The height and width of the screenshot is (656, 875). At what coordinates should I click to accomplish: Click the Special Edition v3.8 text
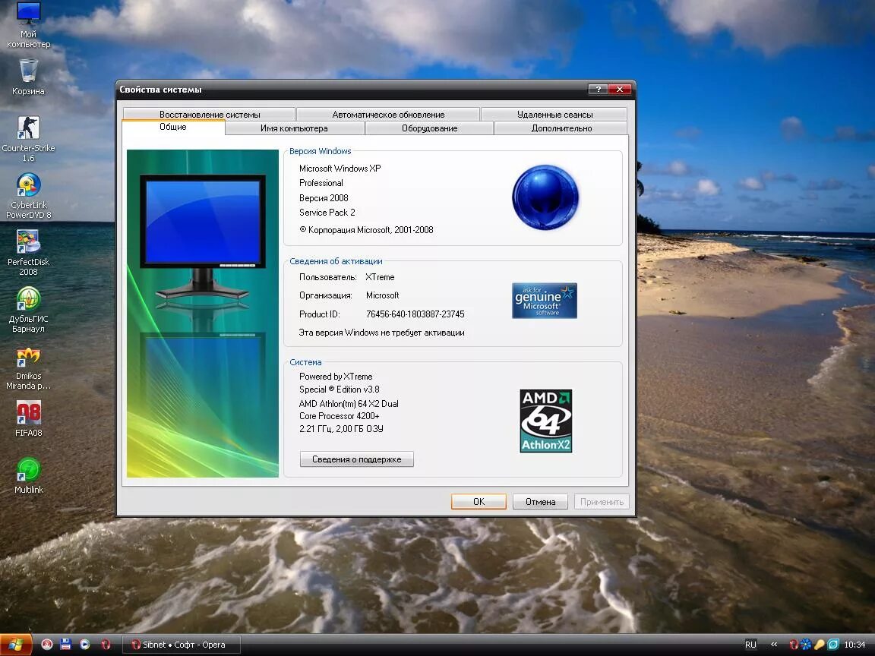click(340, 389)
